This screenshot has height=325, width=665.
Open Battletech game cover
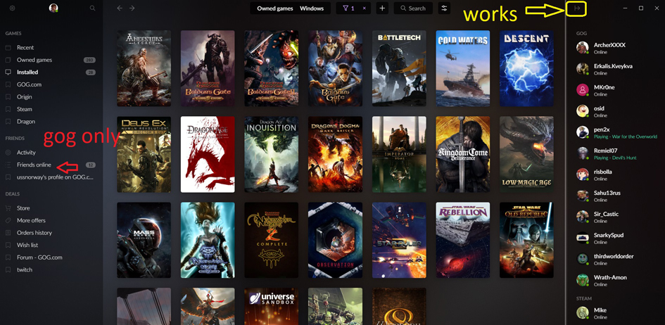coord(399,68)
